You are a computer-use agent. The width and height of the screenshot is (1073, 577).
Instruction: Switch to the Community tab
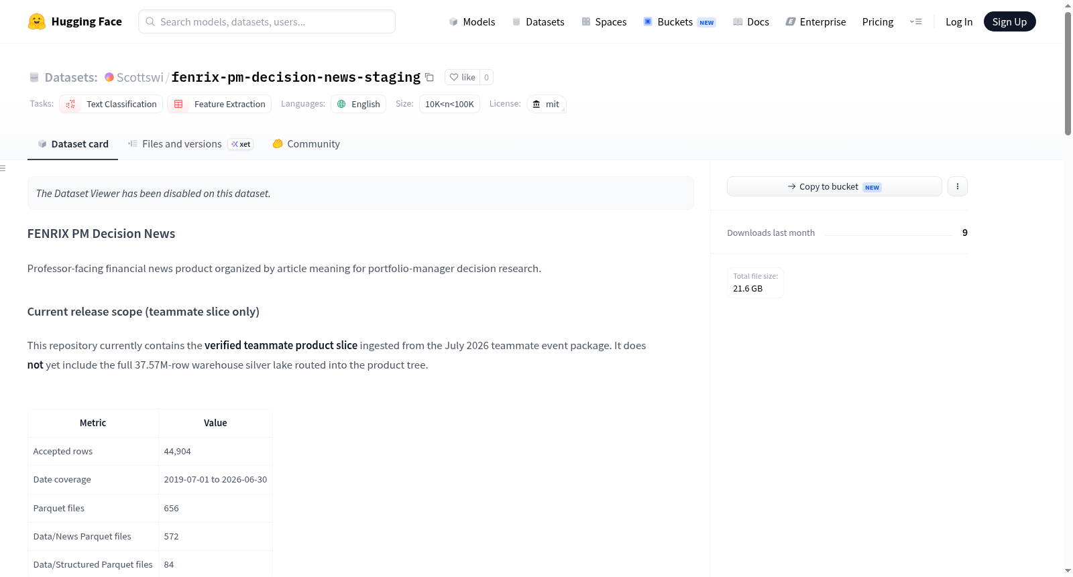306,143
